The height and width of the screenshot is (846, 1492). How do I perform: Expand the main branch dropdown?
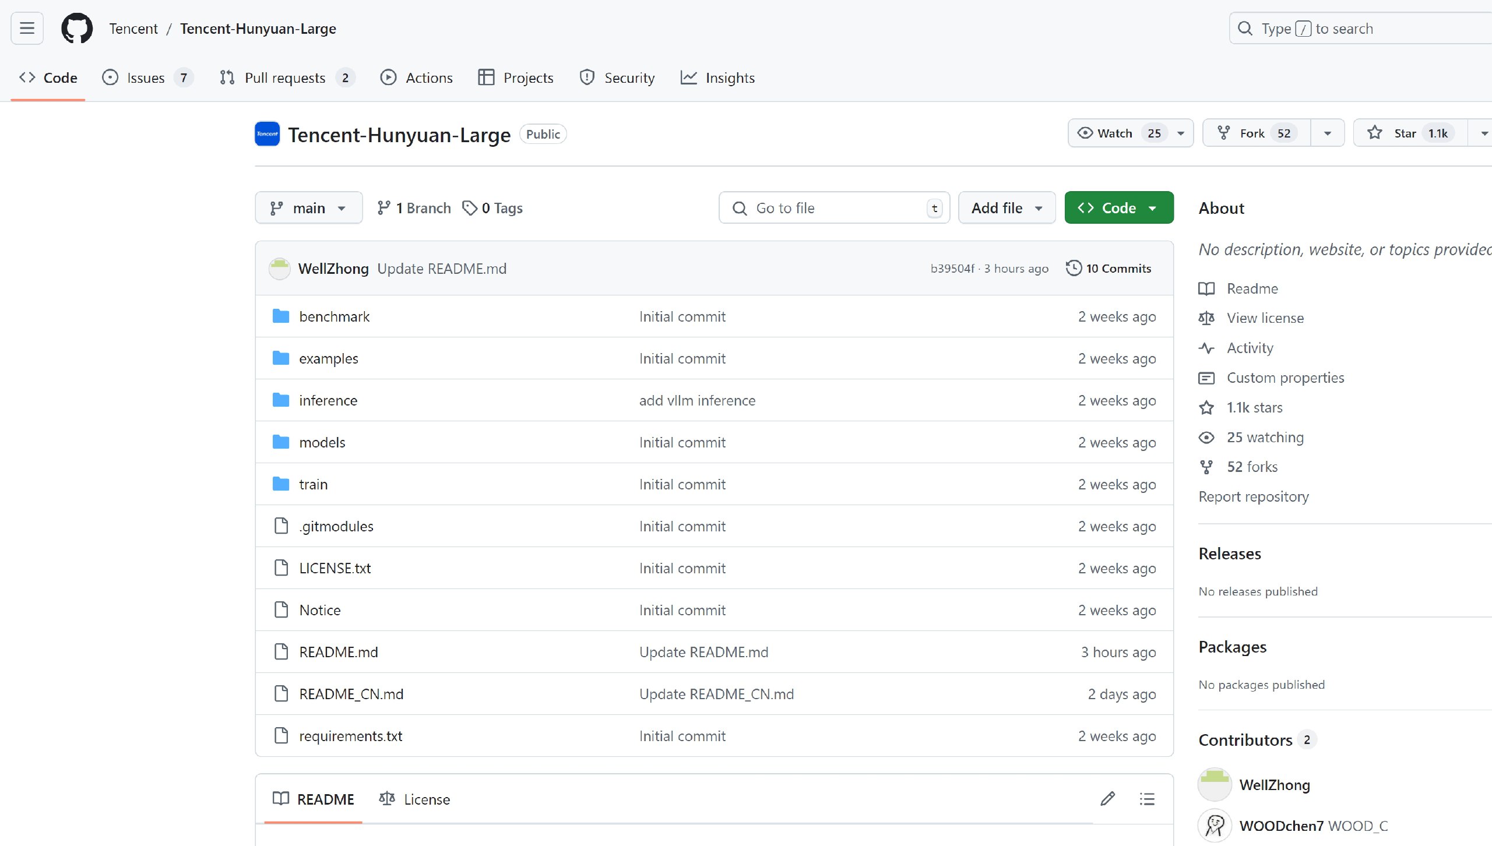[x=308, y=208]
